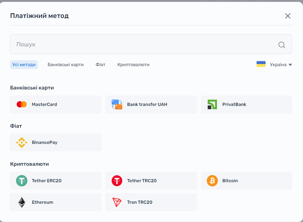Click the Ukrainian flag icon
Viewport: 303px width, 222px height.
point(261,64)
